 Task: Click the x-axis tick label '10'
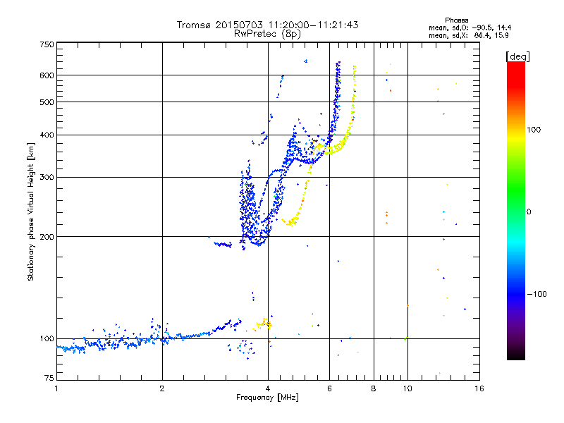click(x=407, y=388)
